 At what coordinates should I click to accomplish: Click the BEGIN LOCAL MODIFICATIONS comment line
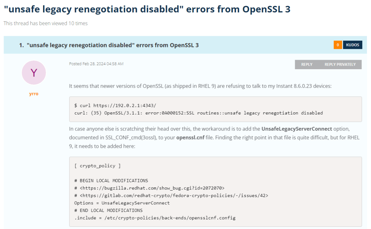pyautogui.click(x=111, y=180)
